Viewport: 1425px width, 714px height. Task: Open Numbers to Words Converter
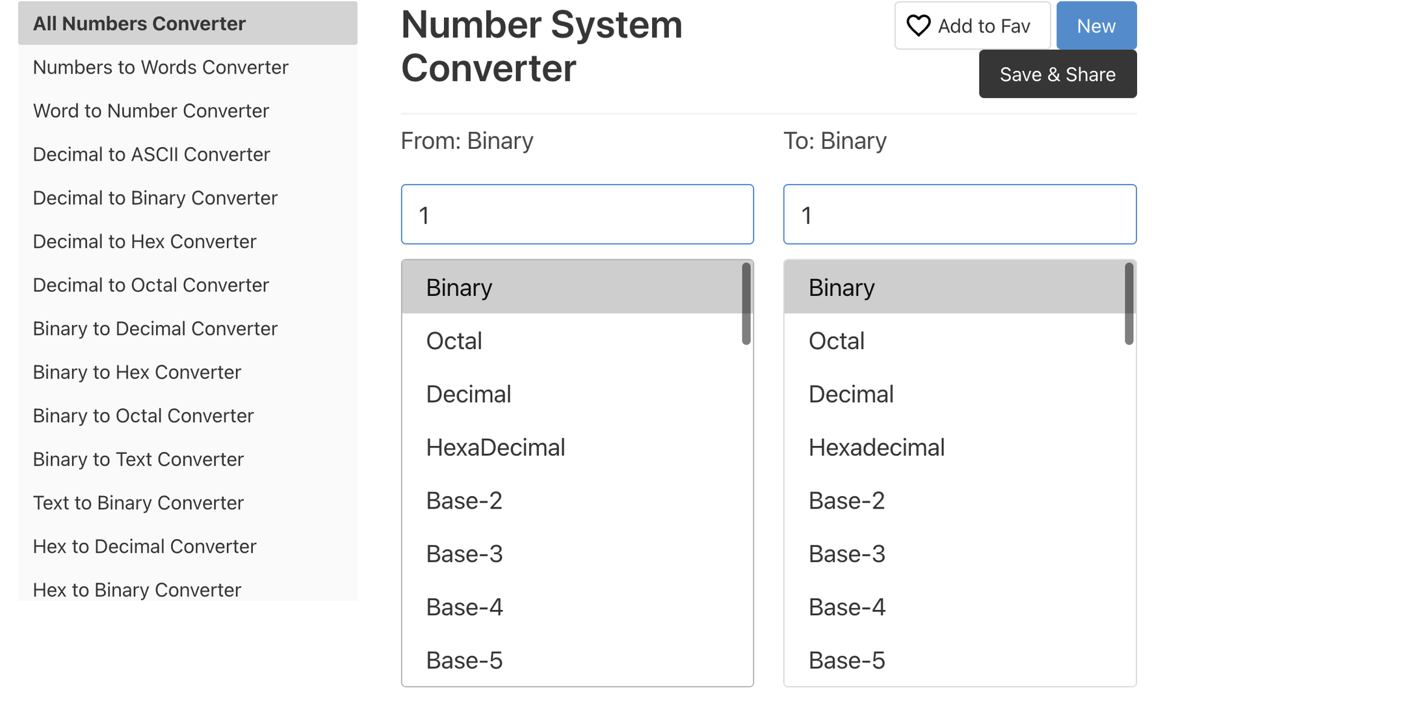(161, 67)
